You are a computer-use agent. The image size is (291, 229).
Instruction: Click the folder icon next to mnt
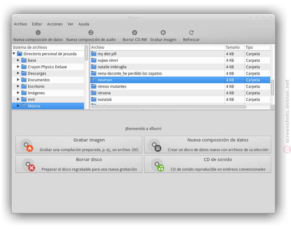coord(24,99)
